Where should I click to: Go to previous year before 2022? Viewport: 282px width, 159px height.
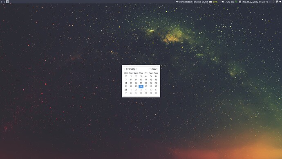pos(150,69)
